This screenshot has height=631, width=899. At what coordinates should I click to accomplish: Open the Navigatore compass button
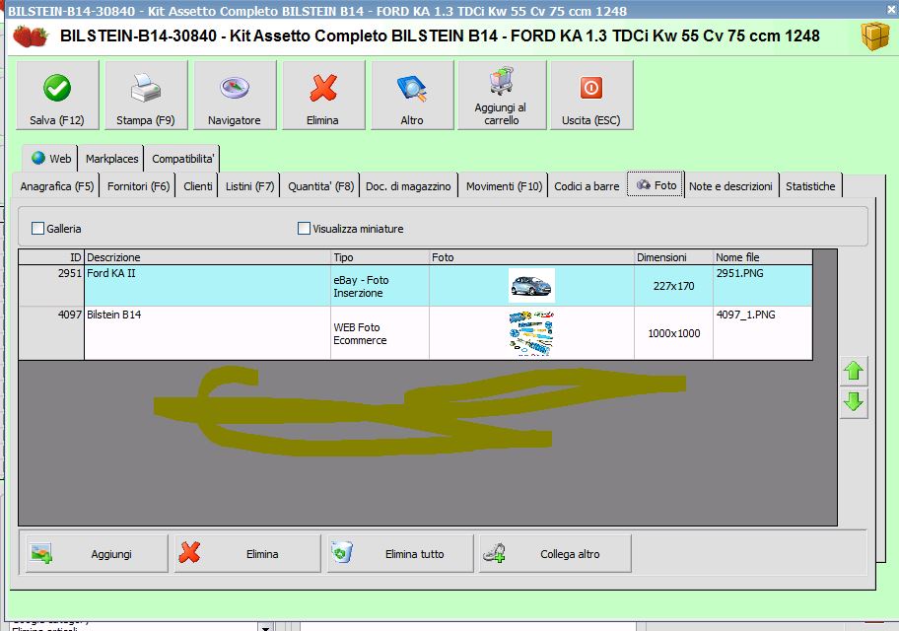[x=235, y=96]
